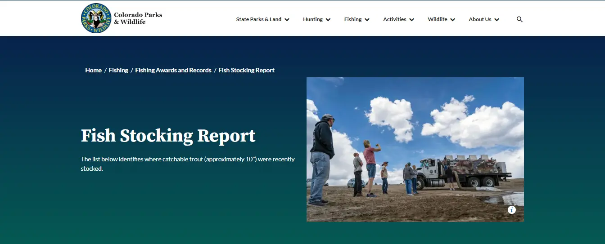Expand the State Parks & Land chevron
605x244 pixels.
[287, 20]
